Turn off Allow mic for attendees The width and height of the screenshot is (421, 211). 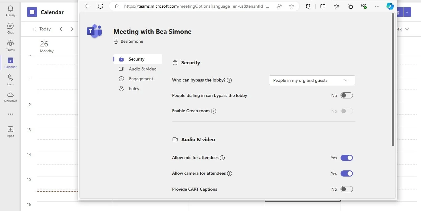[x=347, y=158]
